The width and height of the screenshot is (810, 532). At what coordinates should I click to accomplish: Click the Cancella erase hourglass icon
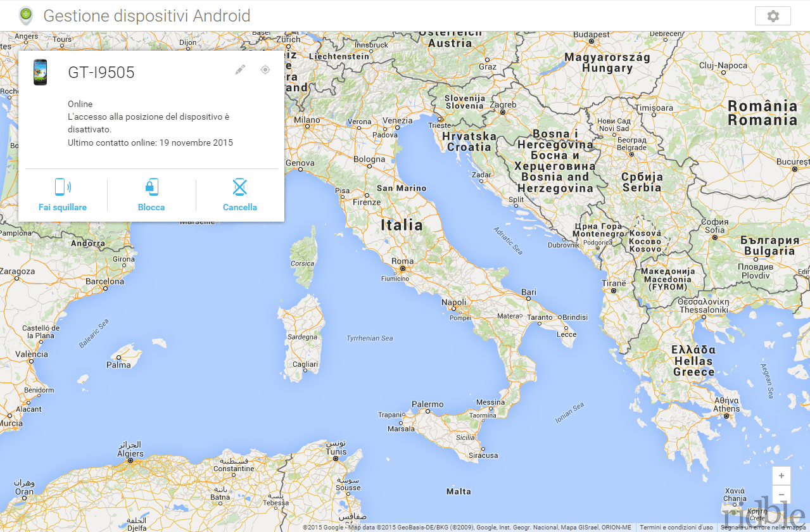tap(239, 186)
